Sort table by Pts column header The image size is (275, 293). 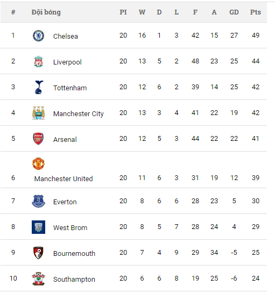click(255, 12)
